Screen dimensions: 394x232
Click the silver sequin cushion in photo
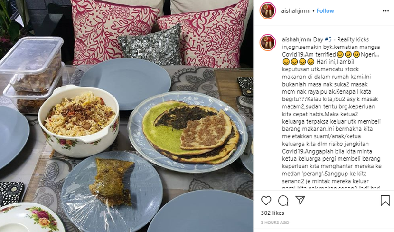pyautogui.click(x=150, y=45)
